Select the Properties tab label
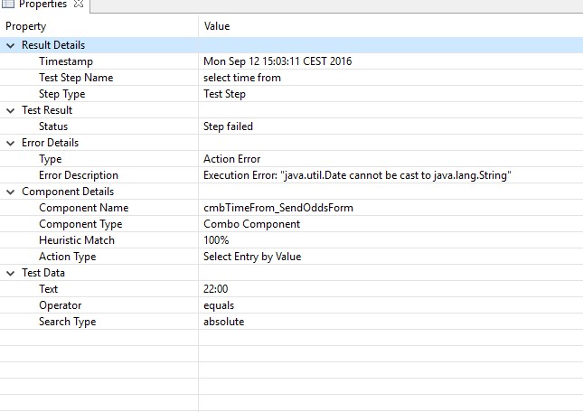Viewport: 583px width, 412px height. click(42, 4)
